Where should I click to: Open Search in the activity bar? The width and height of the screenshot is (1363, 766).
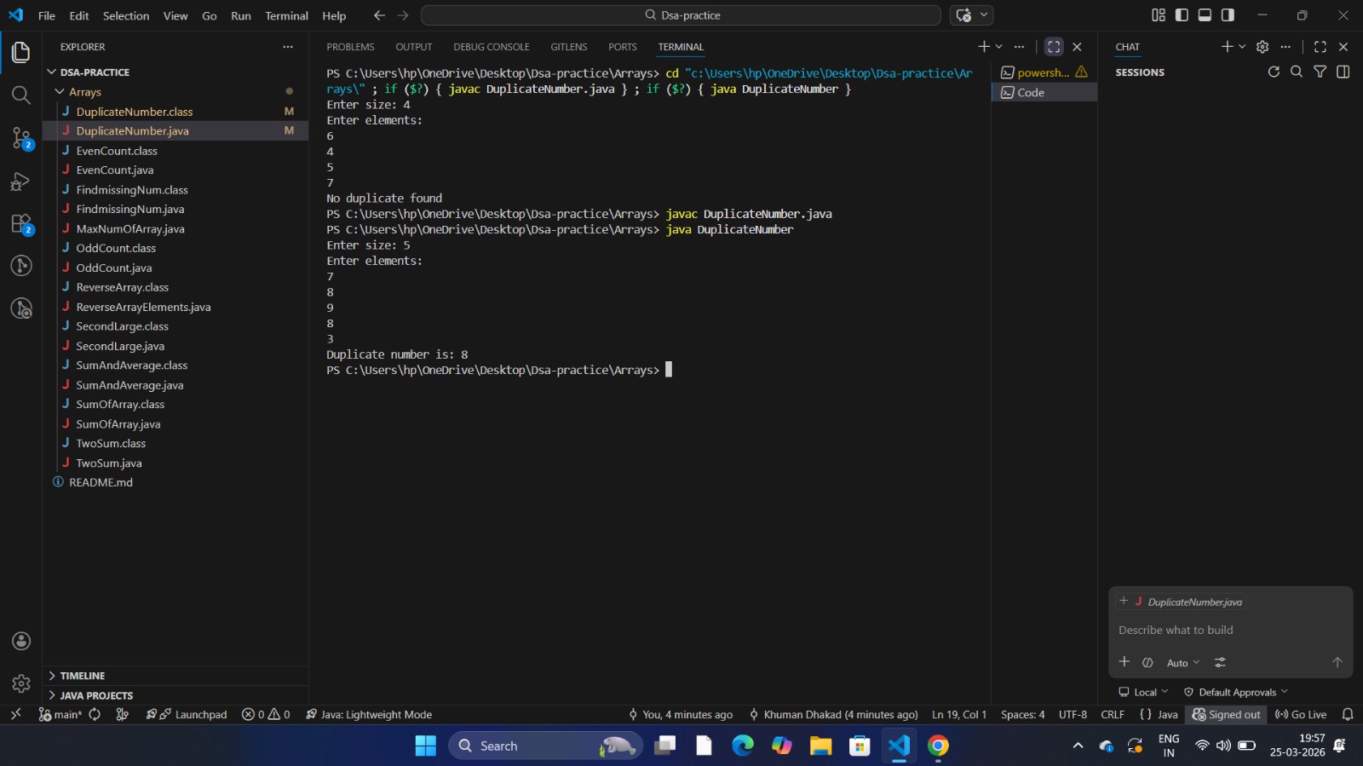tap(21, 95)
